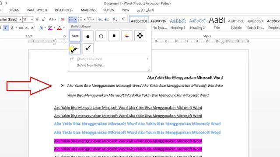This screenshot has width=280, height=157.
Task: Show paragraph marks with pilcrow button
Action: click(x=123, y=19)
